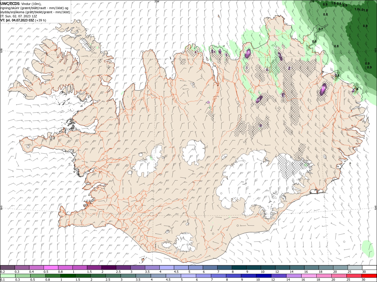
Task: Choose the pale pink 16 rain-scale swatch
Action: tap(309, 276)
